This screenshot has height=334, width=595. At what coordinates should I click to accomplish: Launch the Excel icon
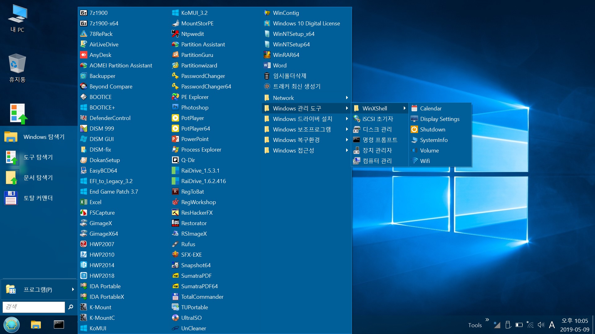(84, 202)
